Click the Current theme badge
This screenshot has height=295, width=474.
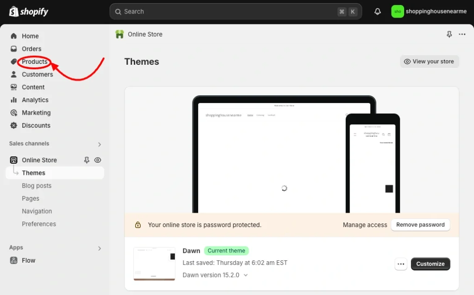226,251
